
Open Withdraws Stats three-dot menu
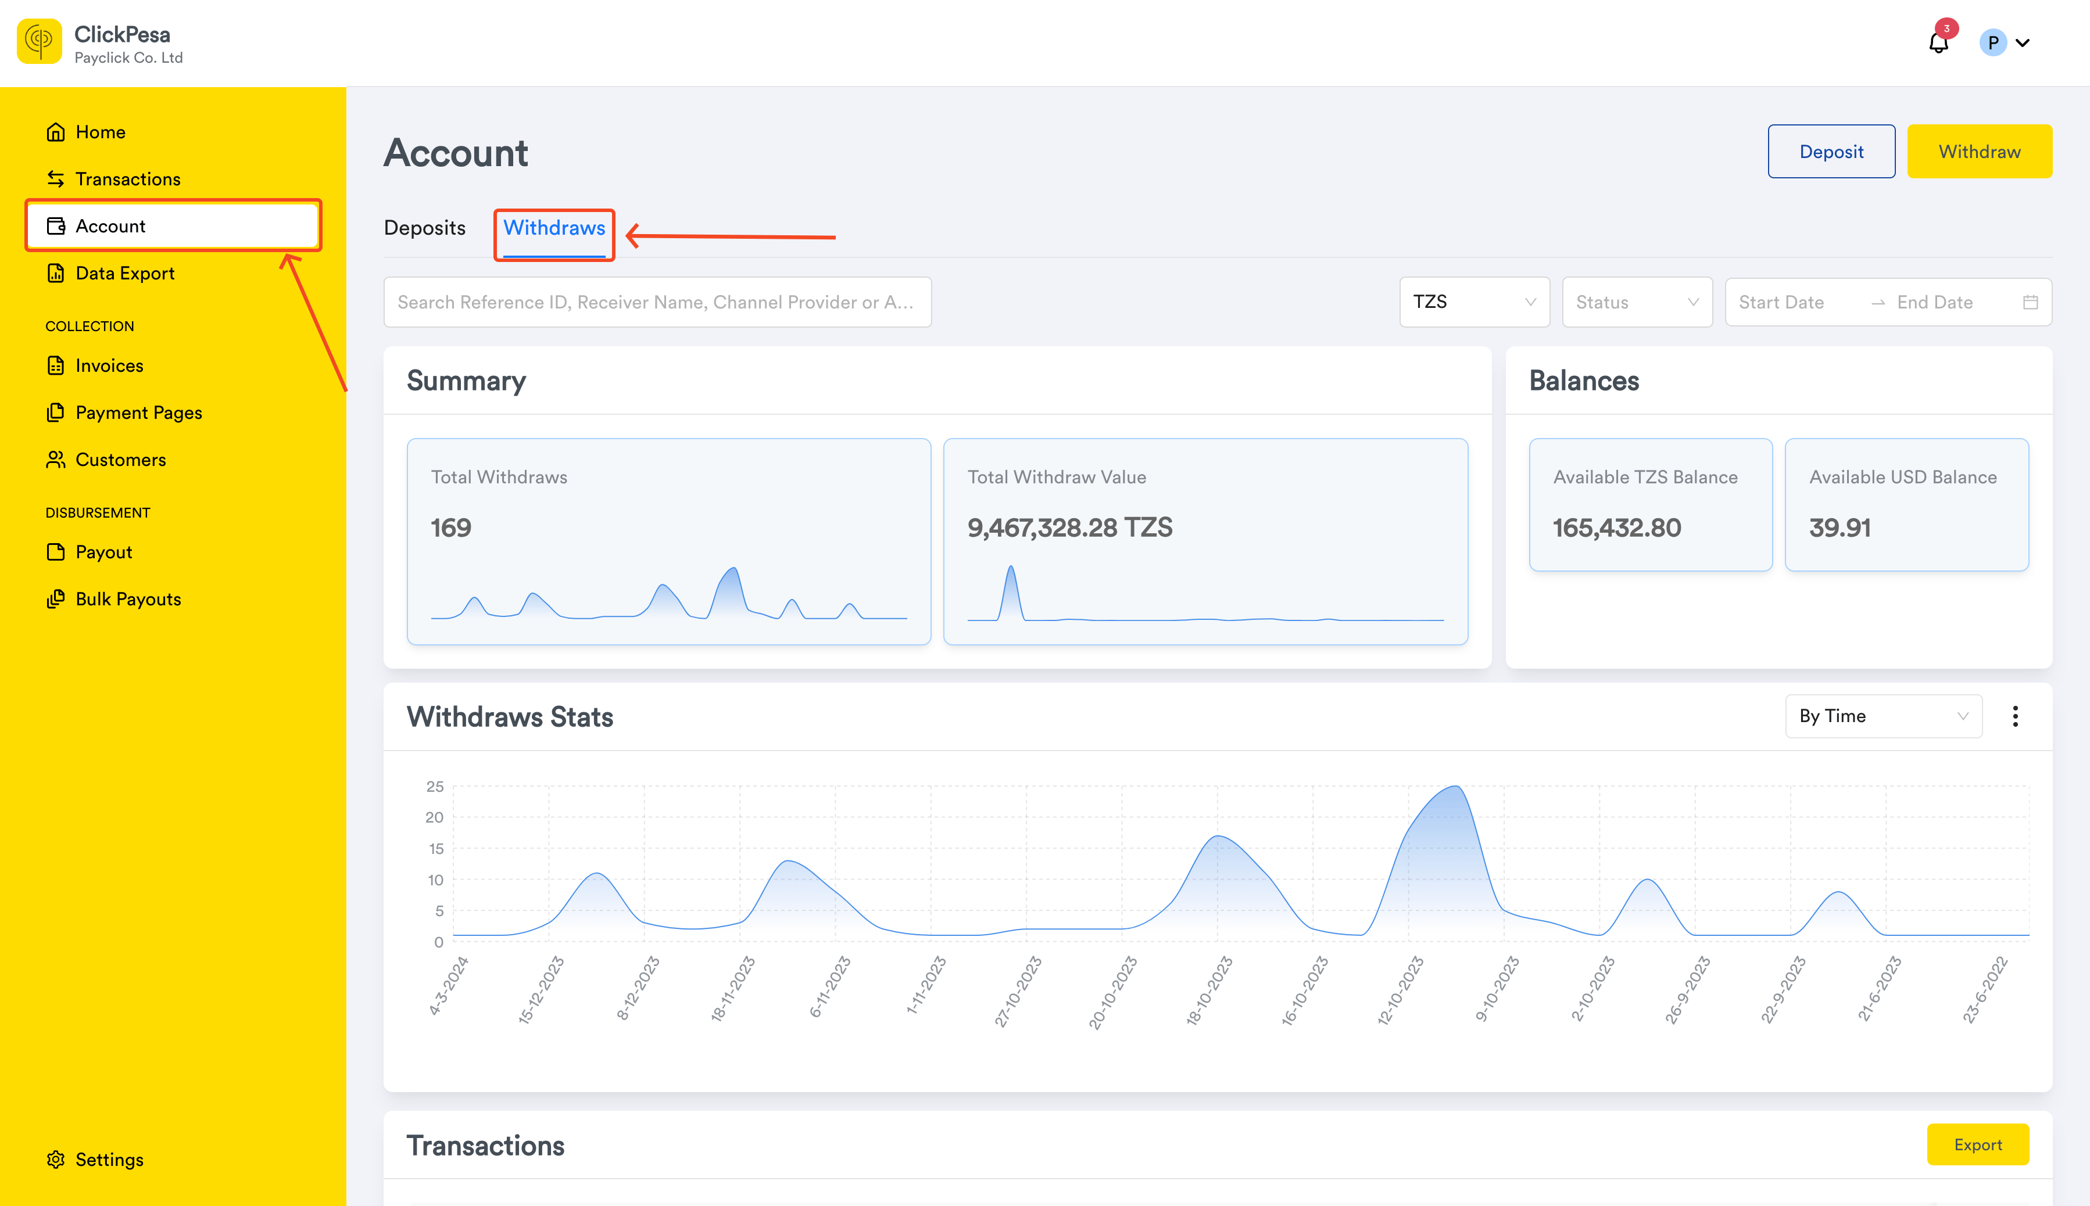pos(2014,716)
